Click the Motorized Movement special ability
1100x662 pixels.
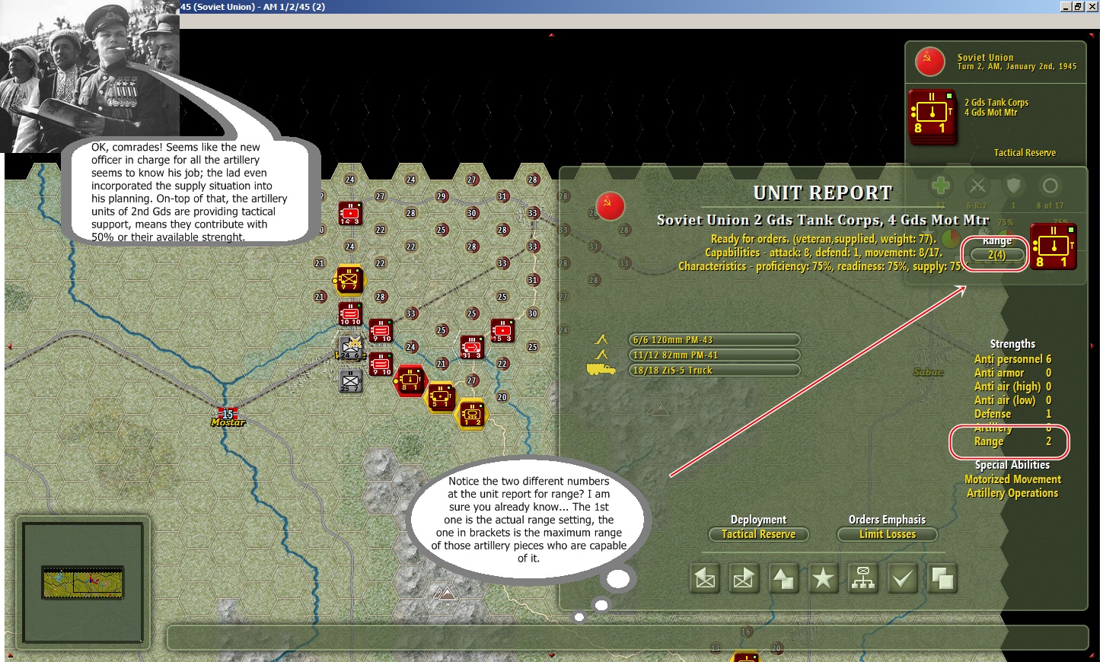[x=1012, y=479]
